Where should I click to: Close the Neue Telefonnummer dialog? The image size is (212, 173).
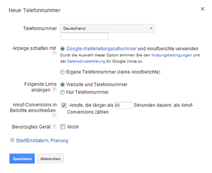(x=203, y=9)
